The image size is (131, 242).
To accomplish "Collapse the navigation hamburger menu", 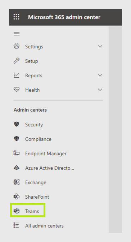I will tap(17, 34).
